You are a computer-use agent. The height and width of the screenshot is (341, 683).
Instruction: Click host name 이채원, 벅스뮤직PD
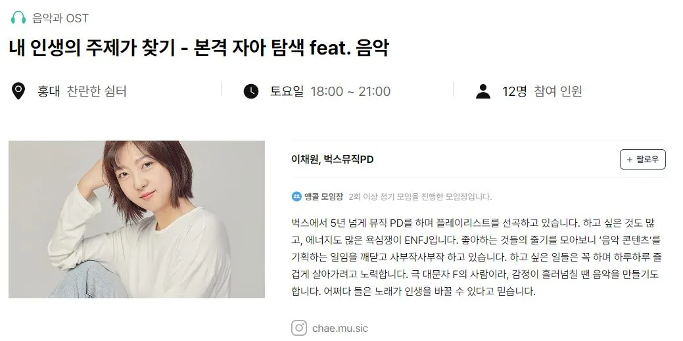333,160
